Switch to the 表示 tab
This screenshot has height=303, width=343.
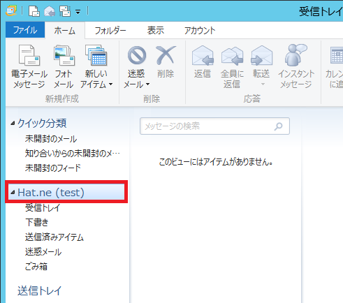(x=156, y=30)
